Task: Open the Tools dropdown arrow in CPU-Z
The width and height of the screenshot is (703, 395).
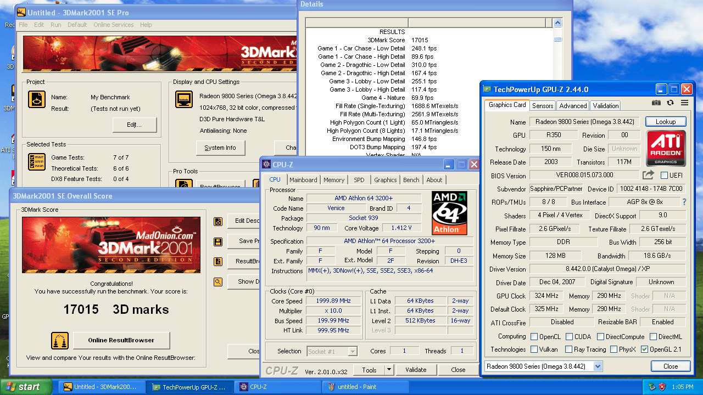Action: click(x=389, y=370)
